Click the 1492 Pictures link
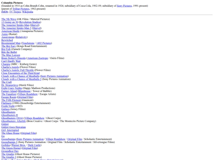Screen dimensions: 214x160 44,43
